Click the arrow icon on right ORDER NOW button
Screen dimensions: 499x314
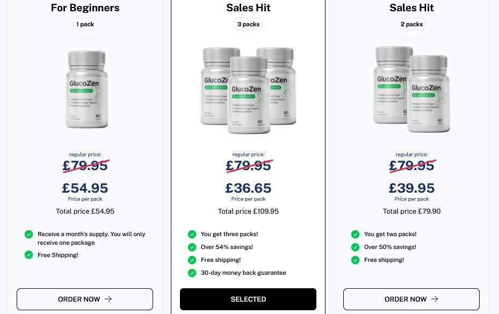434,299
